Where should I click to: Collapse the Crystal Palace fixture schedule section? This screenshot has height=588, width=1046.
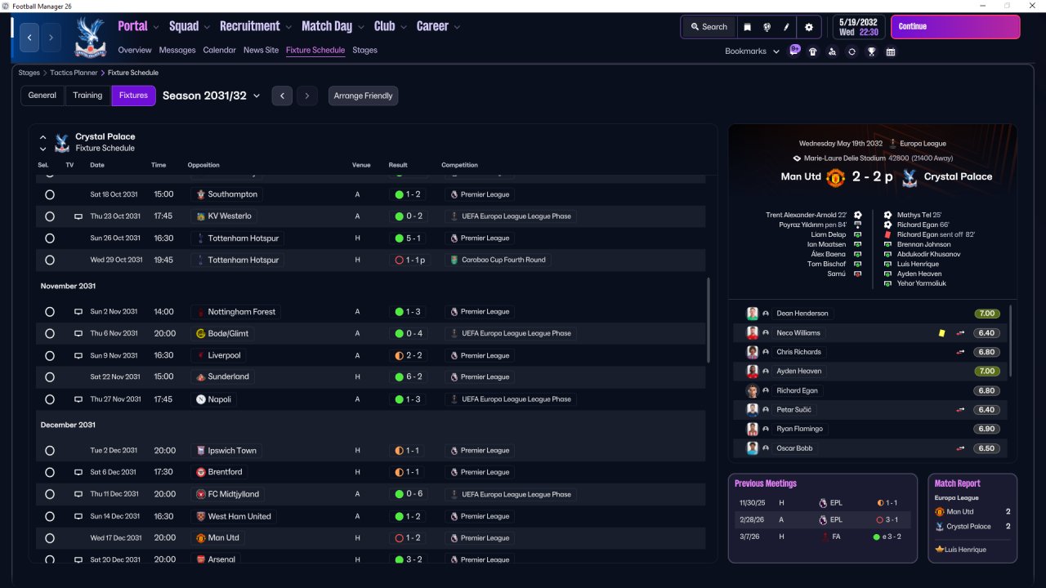coord(43,137)
